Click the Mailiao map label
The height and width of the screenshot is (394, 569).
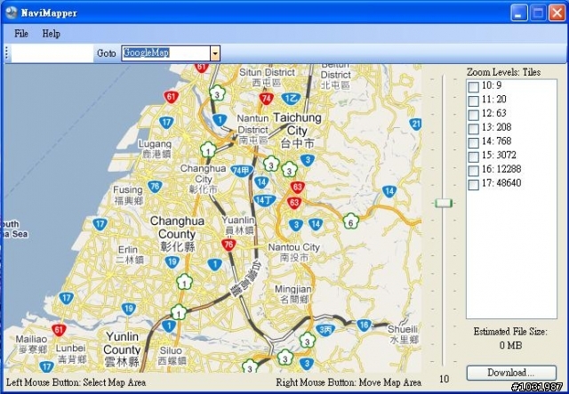click(x=32, y=344)
